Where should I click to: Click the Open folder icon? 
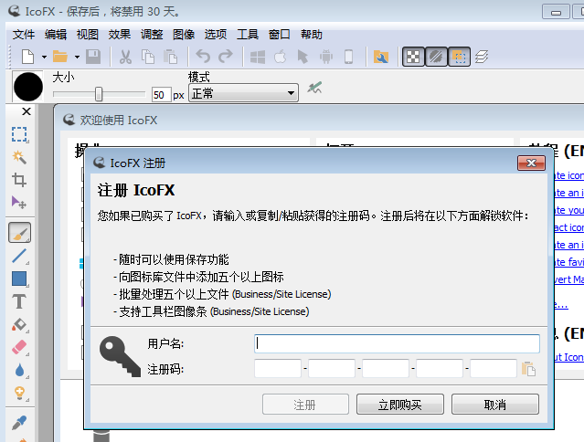pyautogui.click(x=60, y=57)
